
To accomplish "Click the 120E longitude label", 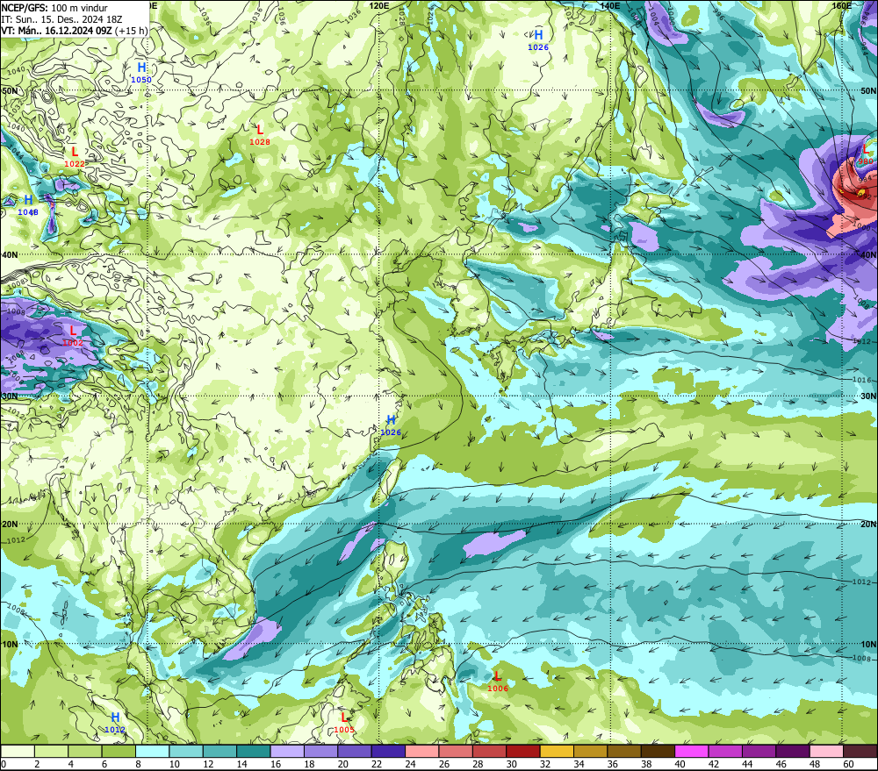I will (x=379, y=5).
